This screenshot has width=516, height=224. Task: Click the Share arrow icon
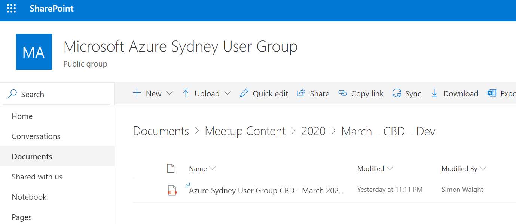(x=301, y=93)
